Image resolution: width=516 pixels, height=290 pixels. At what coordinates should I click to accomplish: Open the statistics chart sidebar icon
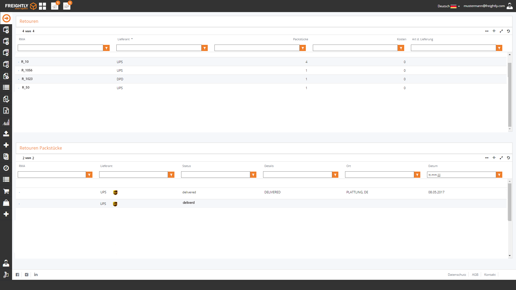coord(6,122)
